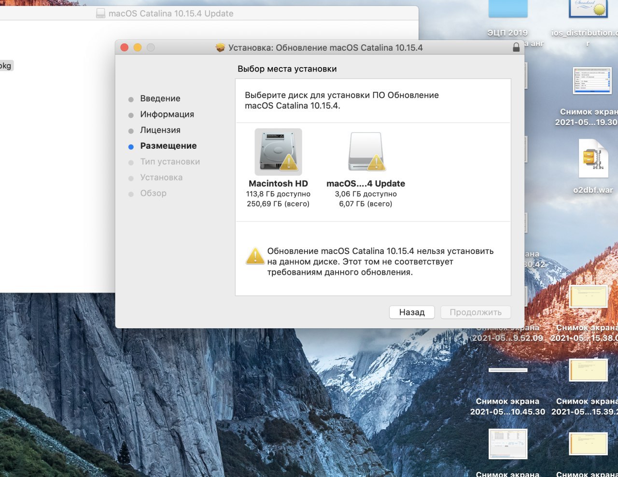Close the installer window with red button
This screenshot has height=477, width=618.
[x=124, y=47]
